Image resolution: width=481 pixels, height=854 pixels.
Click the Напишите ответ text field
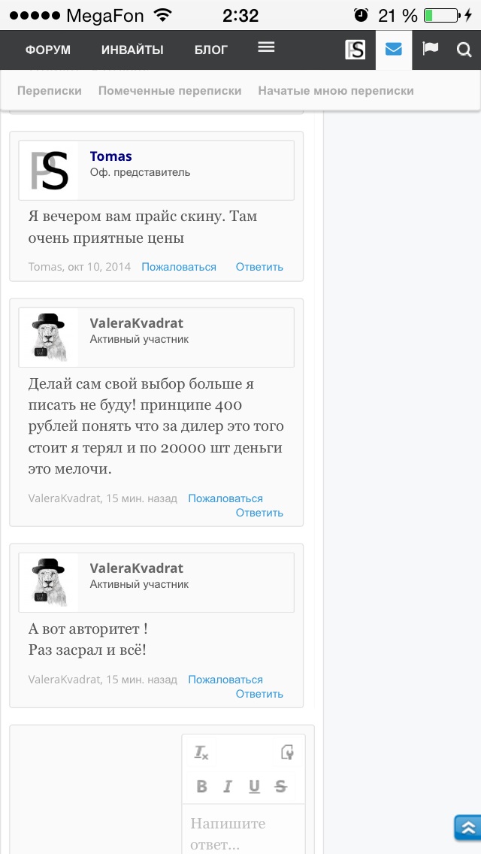coord(244,829)
